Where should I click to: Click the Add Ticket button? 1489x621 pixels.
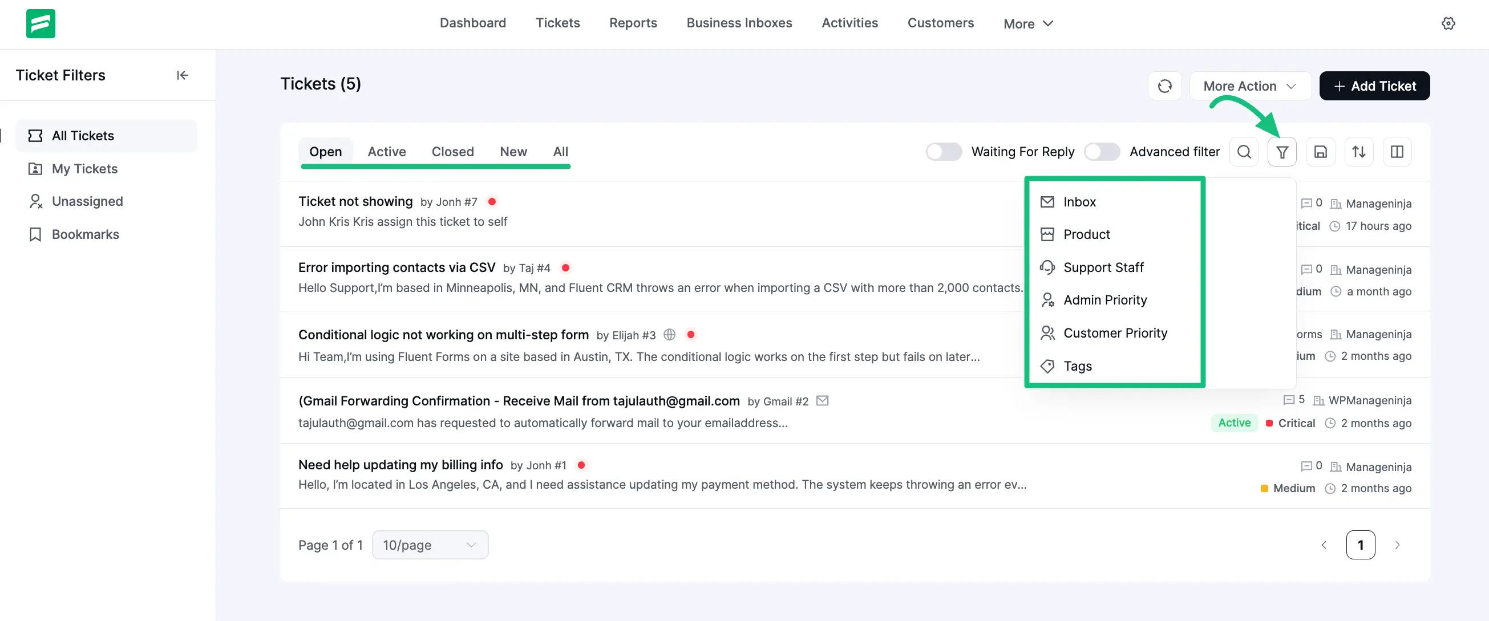coord(1374,86)
